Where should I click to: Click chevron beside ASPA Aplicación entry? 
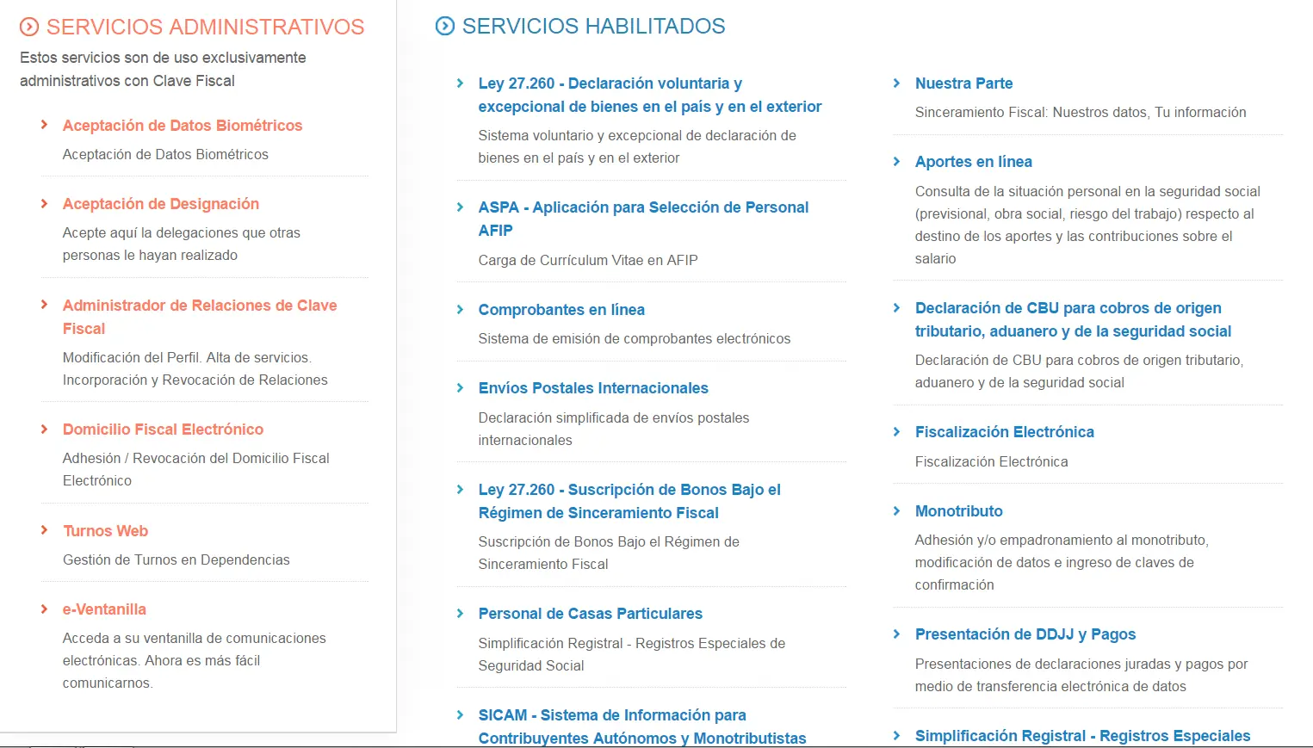(x=460, y=207)
